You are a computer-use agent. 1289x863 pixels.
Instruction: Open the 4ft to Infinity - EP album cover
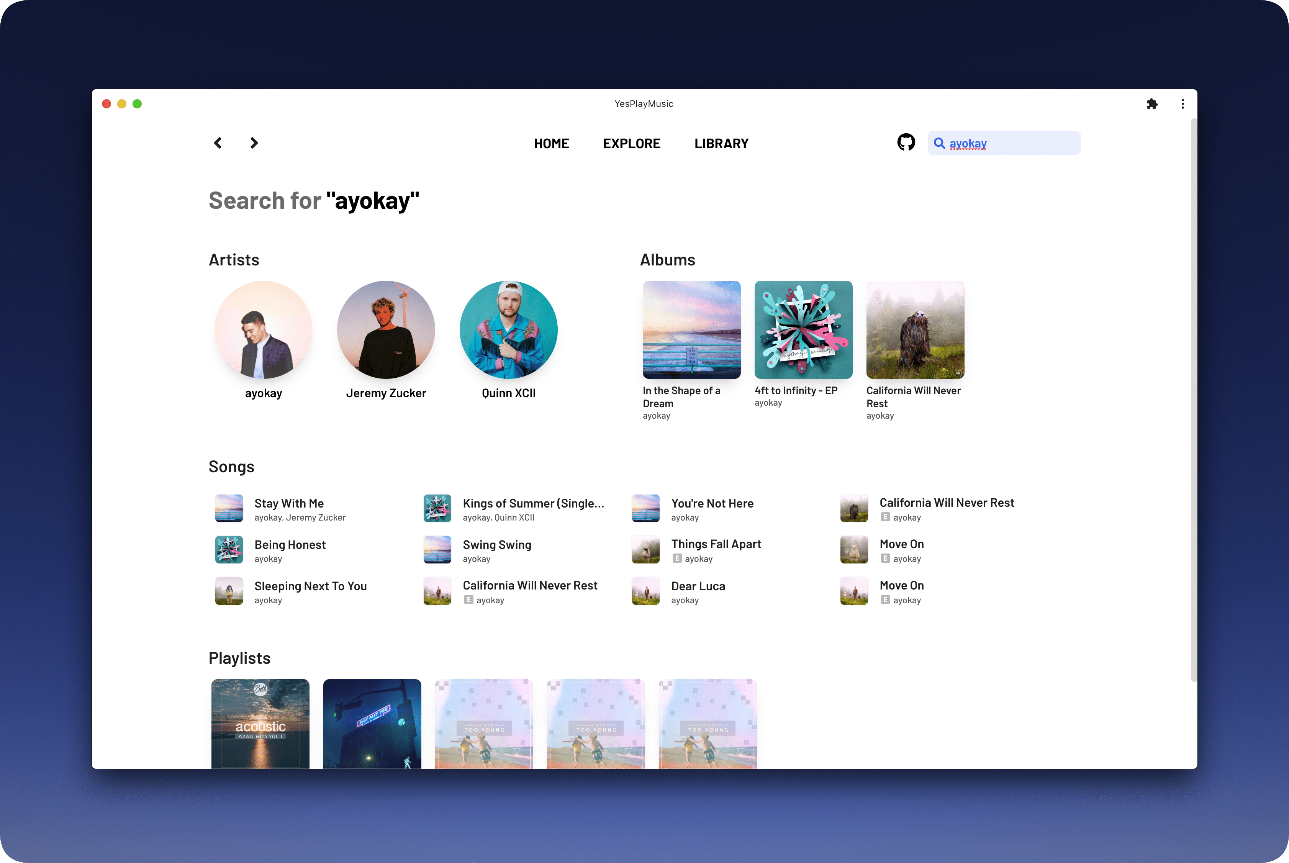(803, 330)
